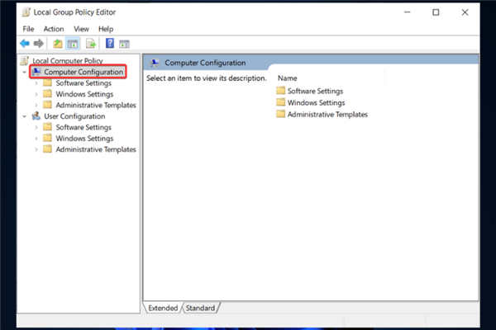The width and height of the screenshot is (496, 330).
Task: Select Windows Settings text in right pane list
Action: (x=317, y=102)
